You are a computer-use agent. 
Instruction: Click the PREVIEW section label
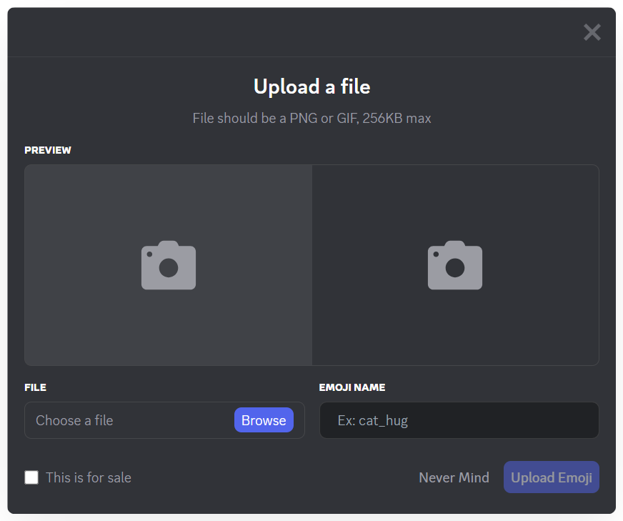(48, 150)
